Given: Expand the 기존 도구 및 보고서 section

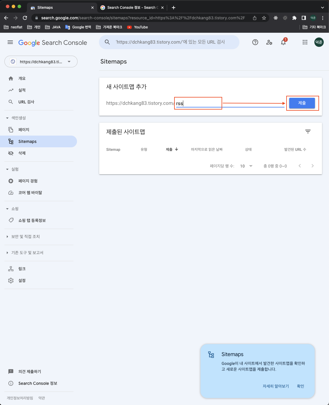Looking at the screenshot, I should click(25, 252).
